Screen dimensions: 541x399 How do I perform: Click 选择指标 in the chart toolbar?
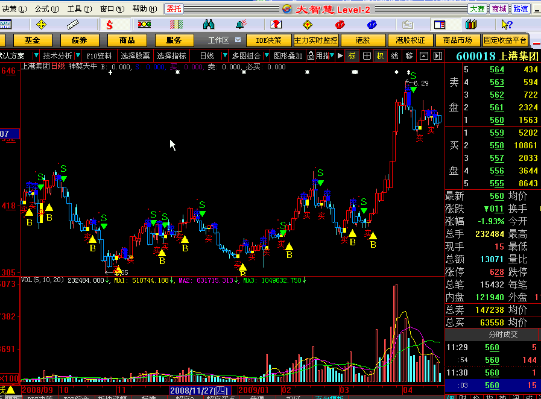[171, 56]
